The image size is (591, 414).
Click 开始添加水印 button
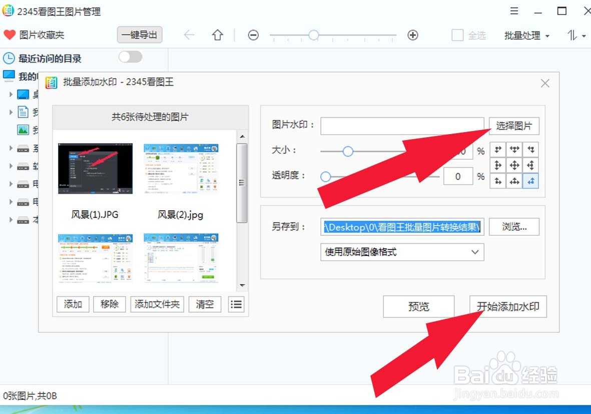coord(508,306)
